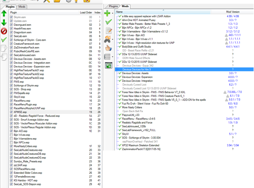
Task: Enable the Bijin Warmaidens.esp checkbox
Action: click(x=11, y=139)
